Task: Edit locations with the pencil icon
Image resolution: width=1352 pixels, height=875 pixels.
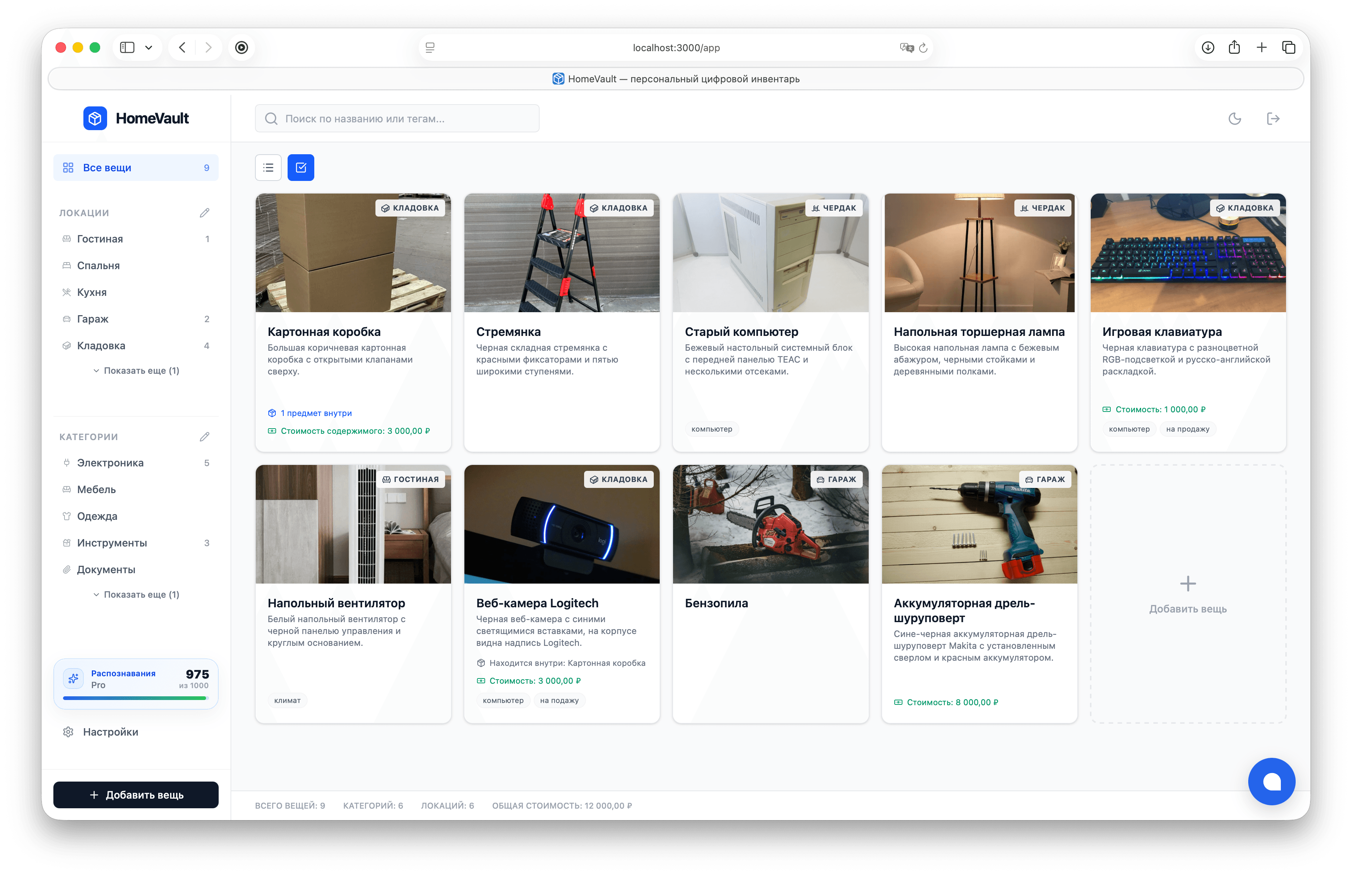Action: point(205,213)
